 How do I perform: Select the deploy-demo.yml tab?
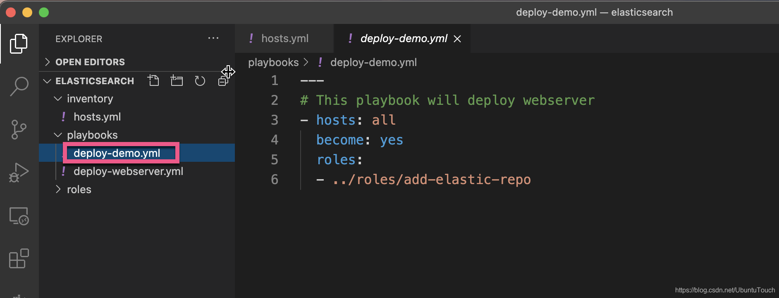[402, 38]
